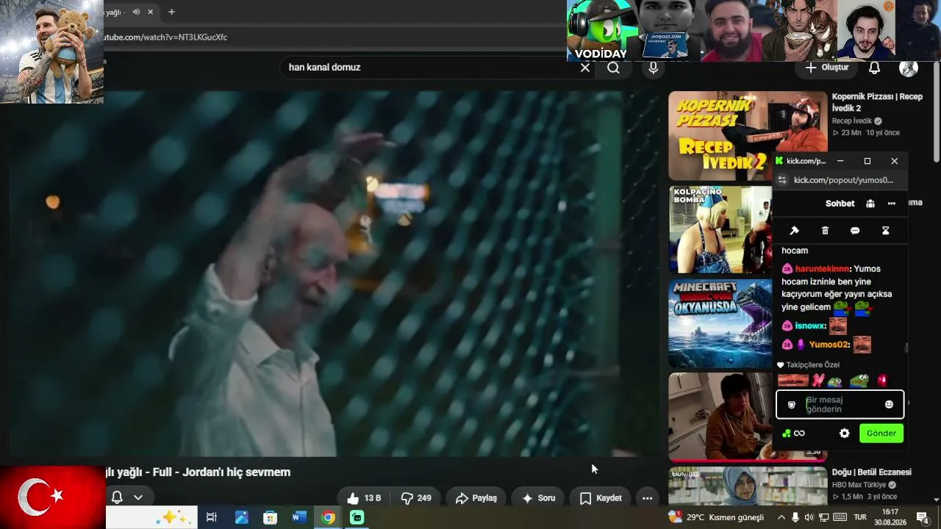
Task: Switch to Chrome on the taskbar
Action: (x=328, y=517)
